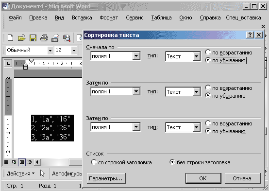Switch to Normal view icon at bottom

6,162
